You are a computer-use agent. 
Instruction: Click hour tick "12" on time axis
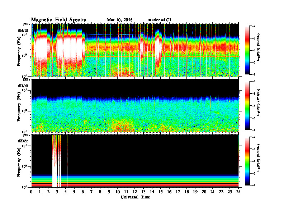tap(135, 192)
